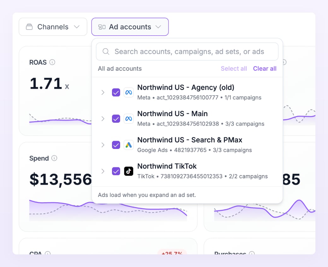Click ROAS value 1.71
This screenshot has width=328, height=267.
[x=46, y=84]
